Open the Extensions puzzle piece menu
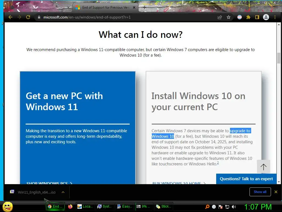 click(x=248, y=17)
